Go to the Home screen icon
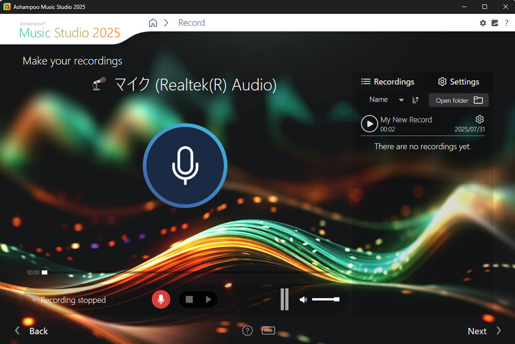The image size is (515, 344). point(153,23)
